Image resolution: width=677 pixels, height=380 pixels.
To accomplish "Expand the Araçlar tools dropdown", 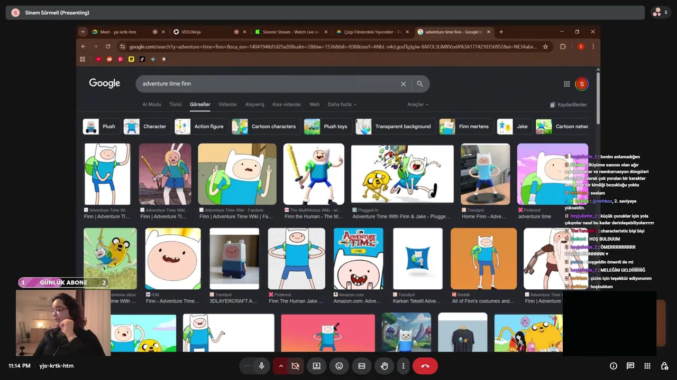I will coord(418,104).
